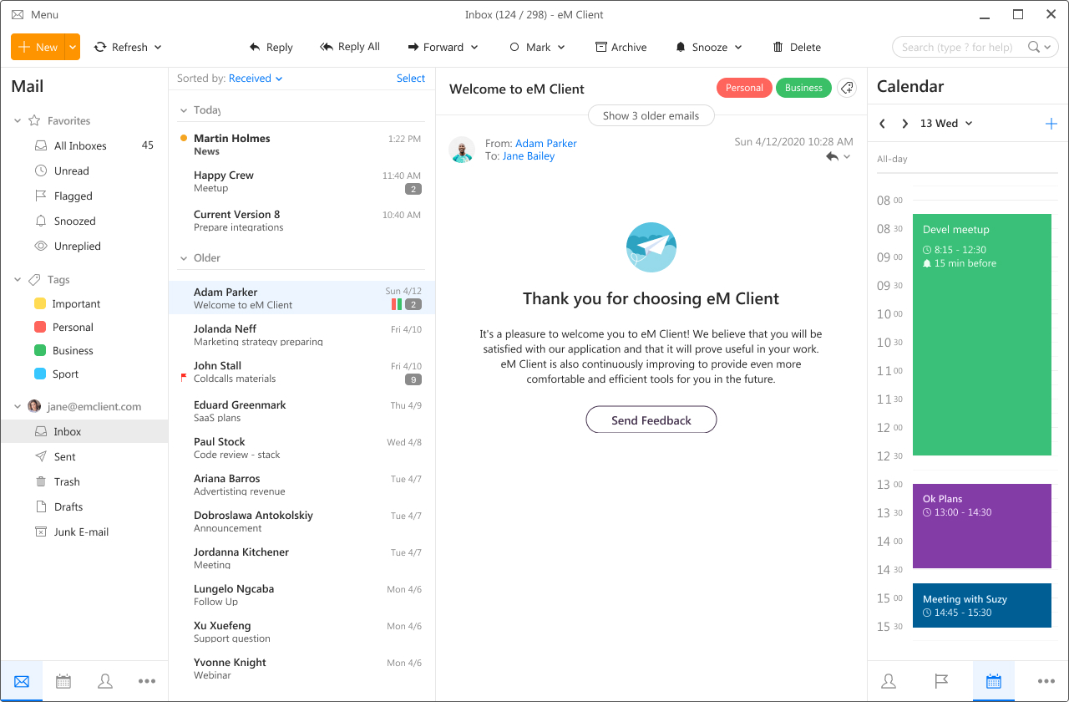Click the Jane Bailey recipient link

[529, 156]
